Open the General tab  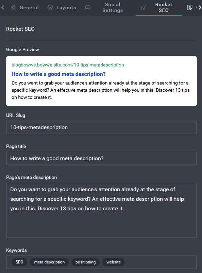coord(25,7)
